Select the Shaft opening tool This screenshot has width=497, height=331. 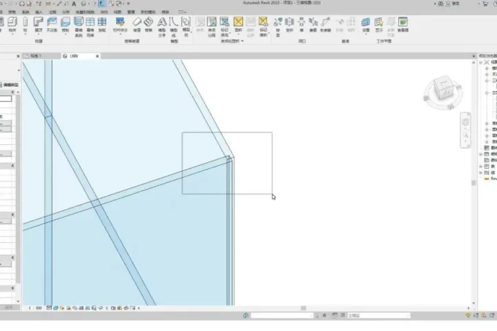point(289,25)
